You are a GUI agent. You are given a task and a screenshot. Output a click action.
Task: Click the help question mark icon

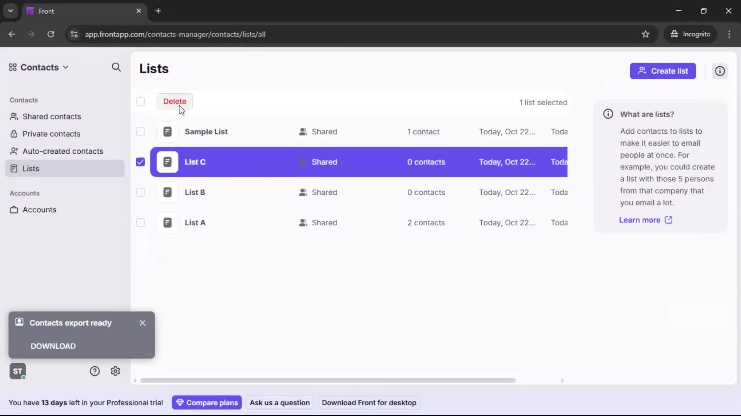tap(95, 371)
